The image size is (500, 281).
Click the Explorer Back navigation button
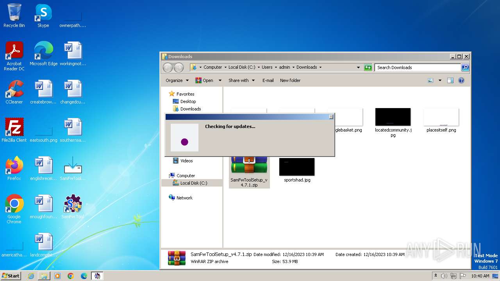click(x=168, y=68)
